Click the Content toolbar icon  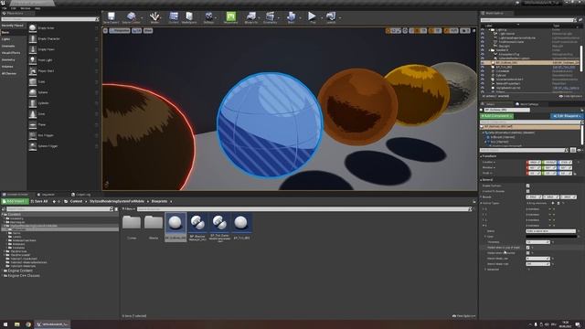click(x=174, y=17)
